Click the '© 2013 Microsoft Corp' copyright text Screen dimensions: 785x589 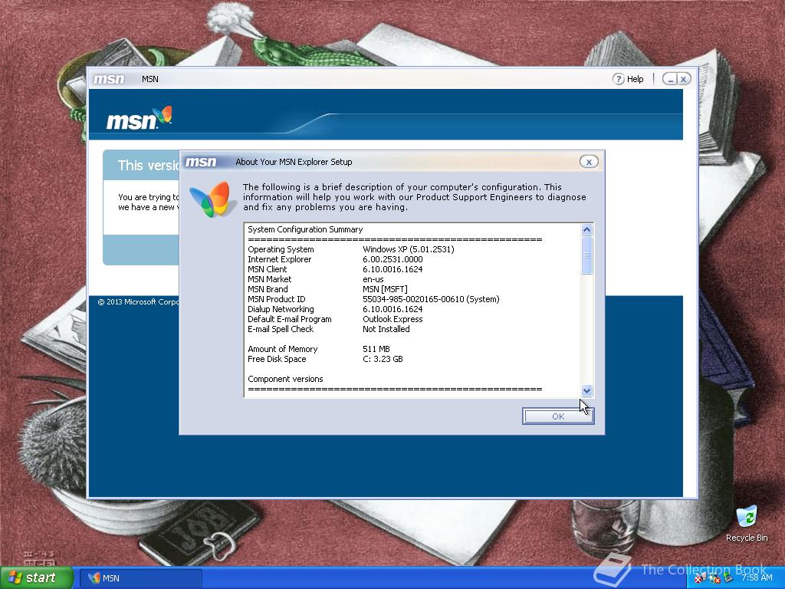138,302
